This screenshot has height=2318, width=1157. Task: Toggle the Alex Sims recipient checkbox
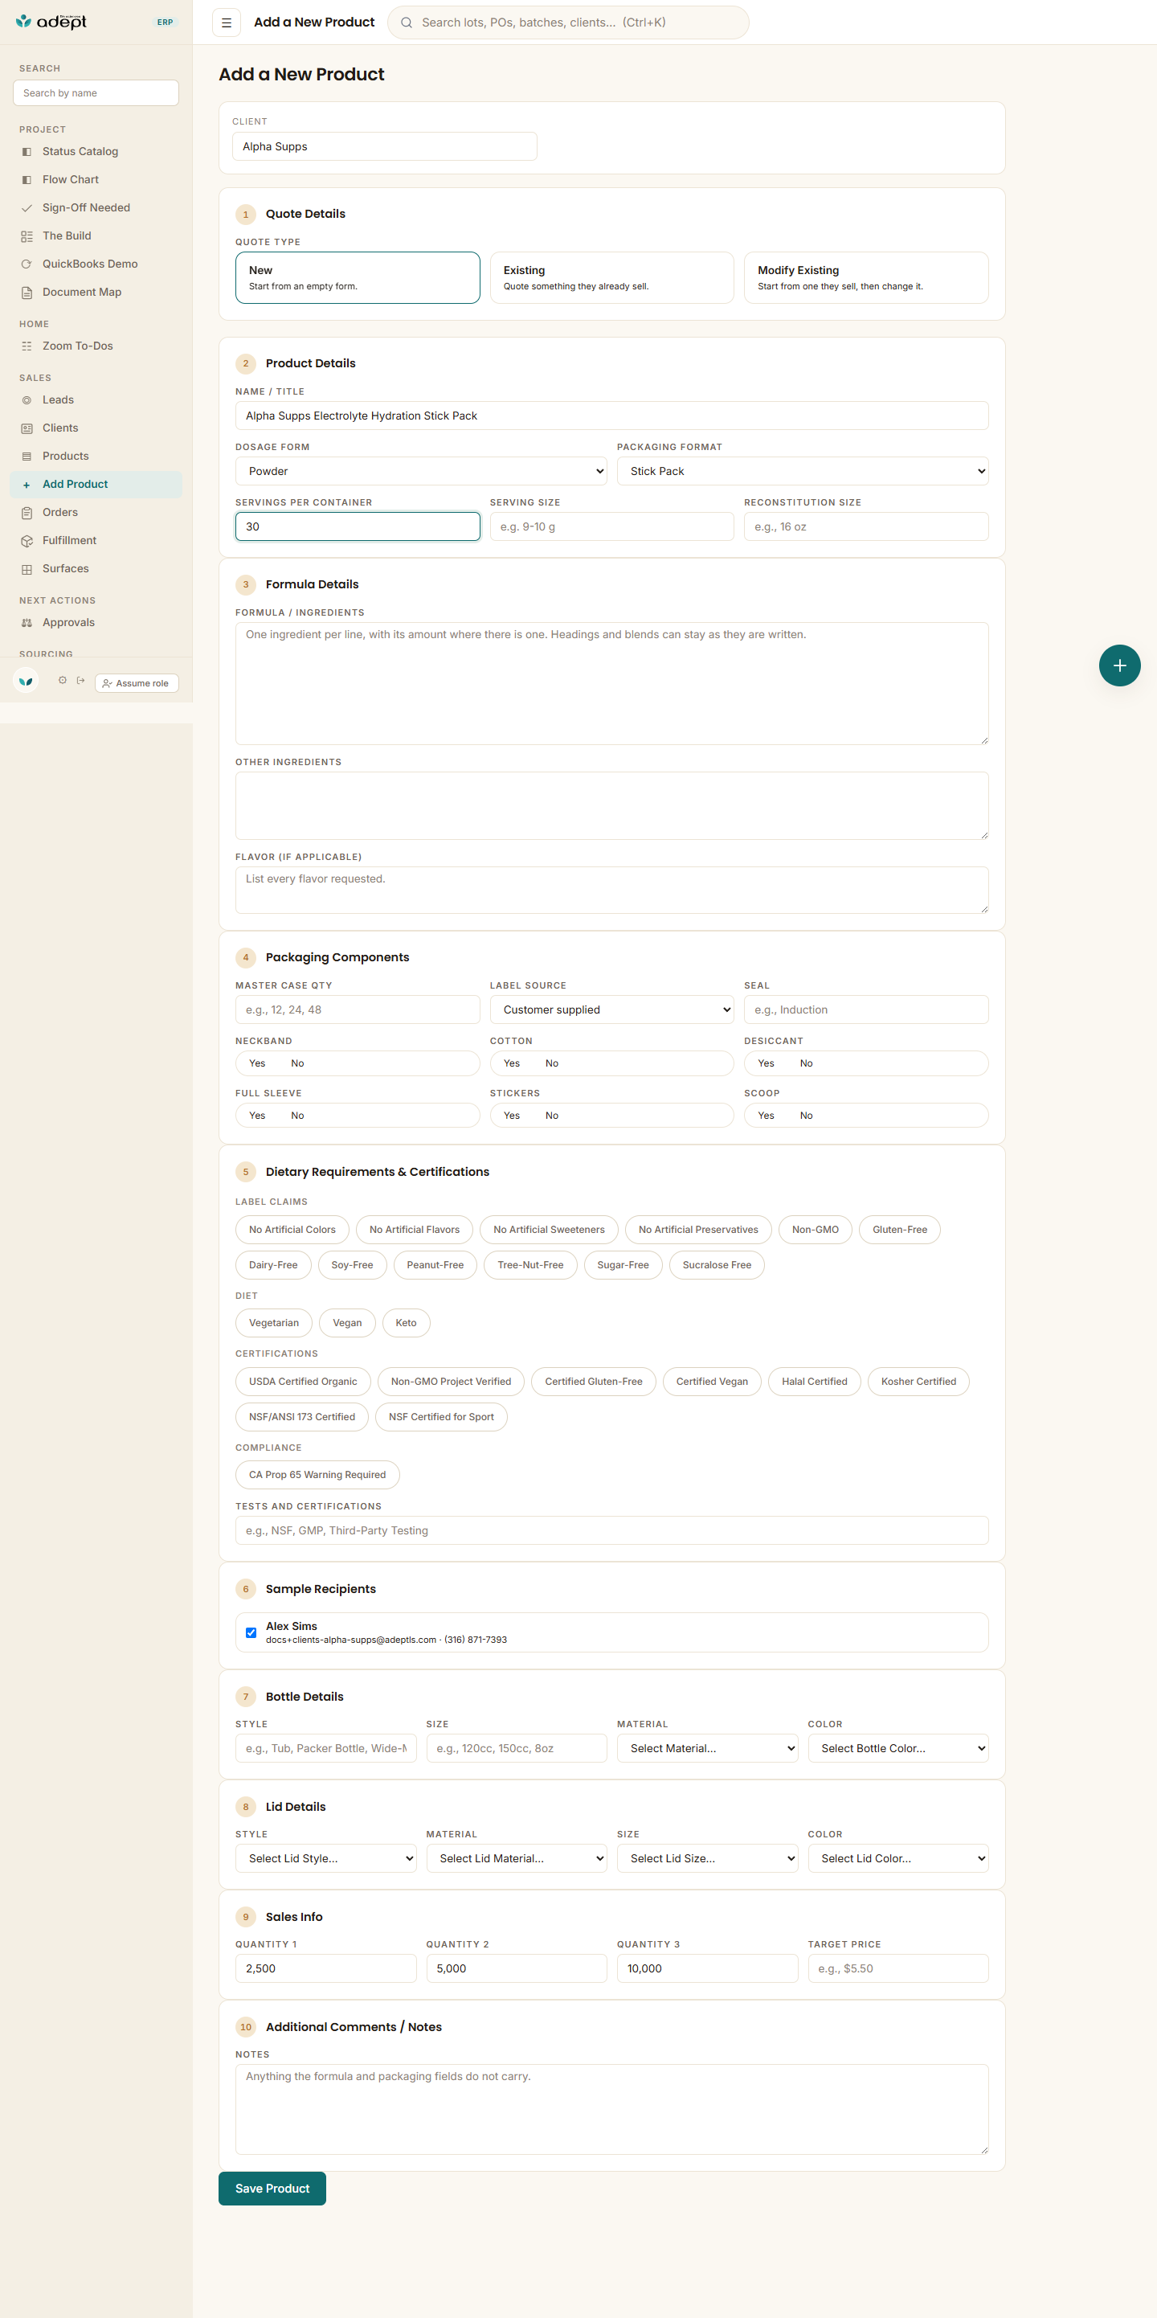coord(251,1632)
